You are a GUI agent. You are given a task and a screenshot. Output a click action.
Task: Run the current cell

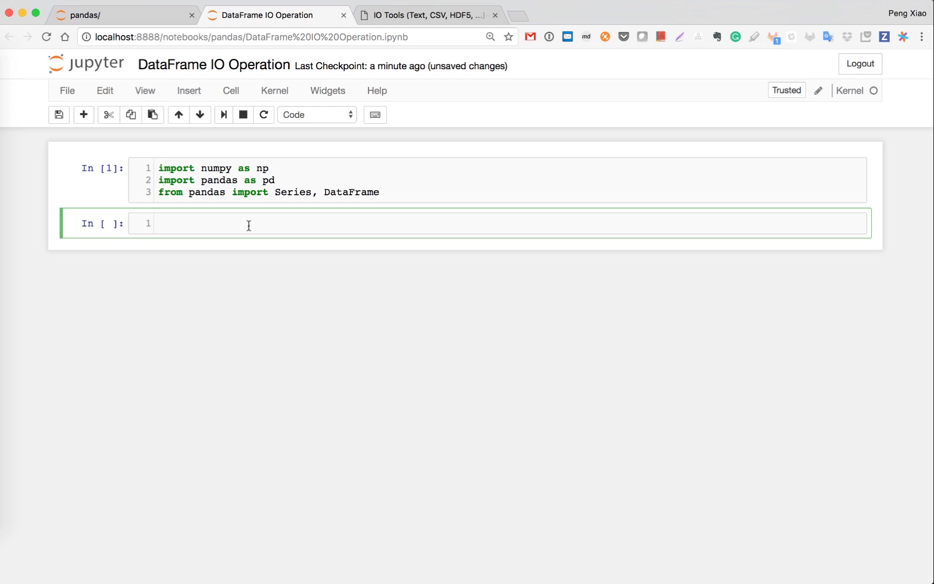coord(223,115)
